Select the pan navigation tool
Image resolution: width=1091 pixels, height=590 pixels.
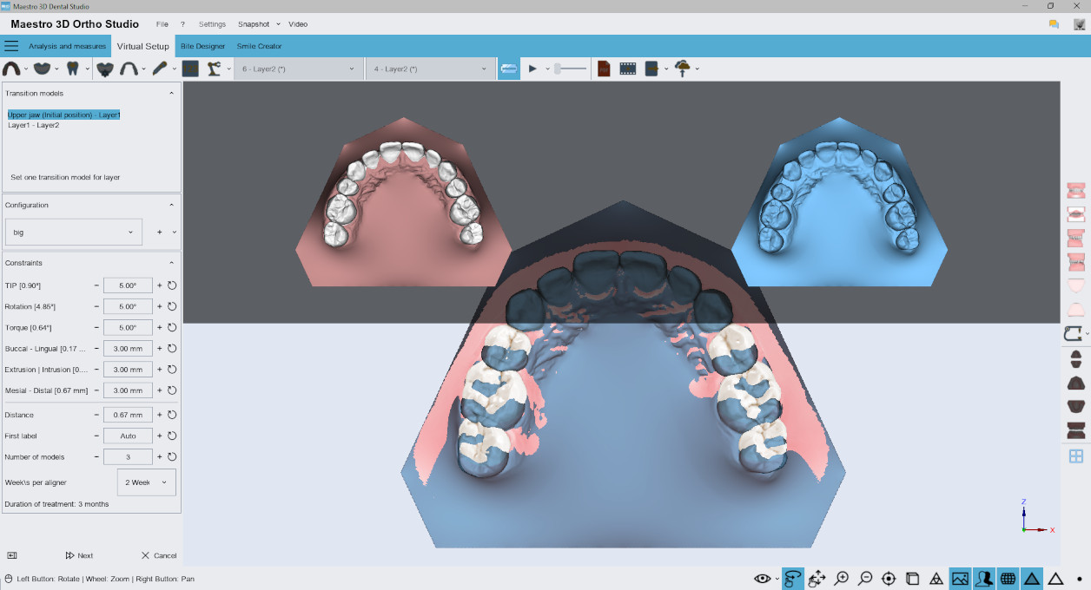[x=817, y=578]
